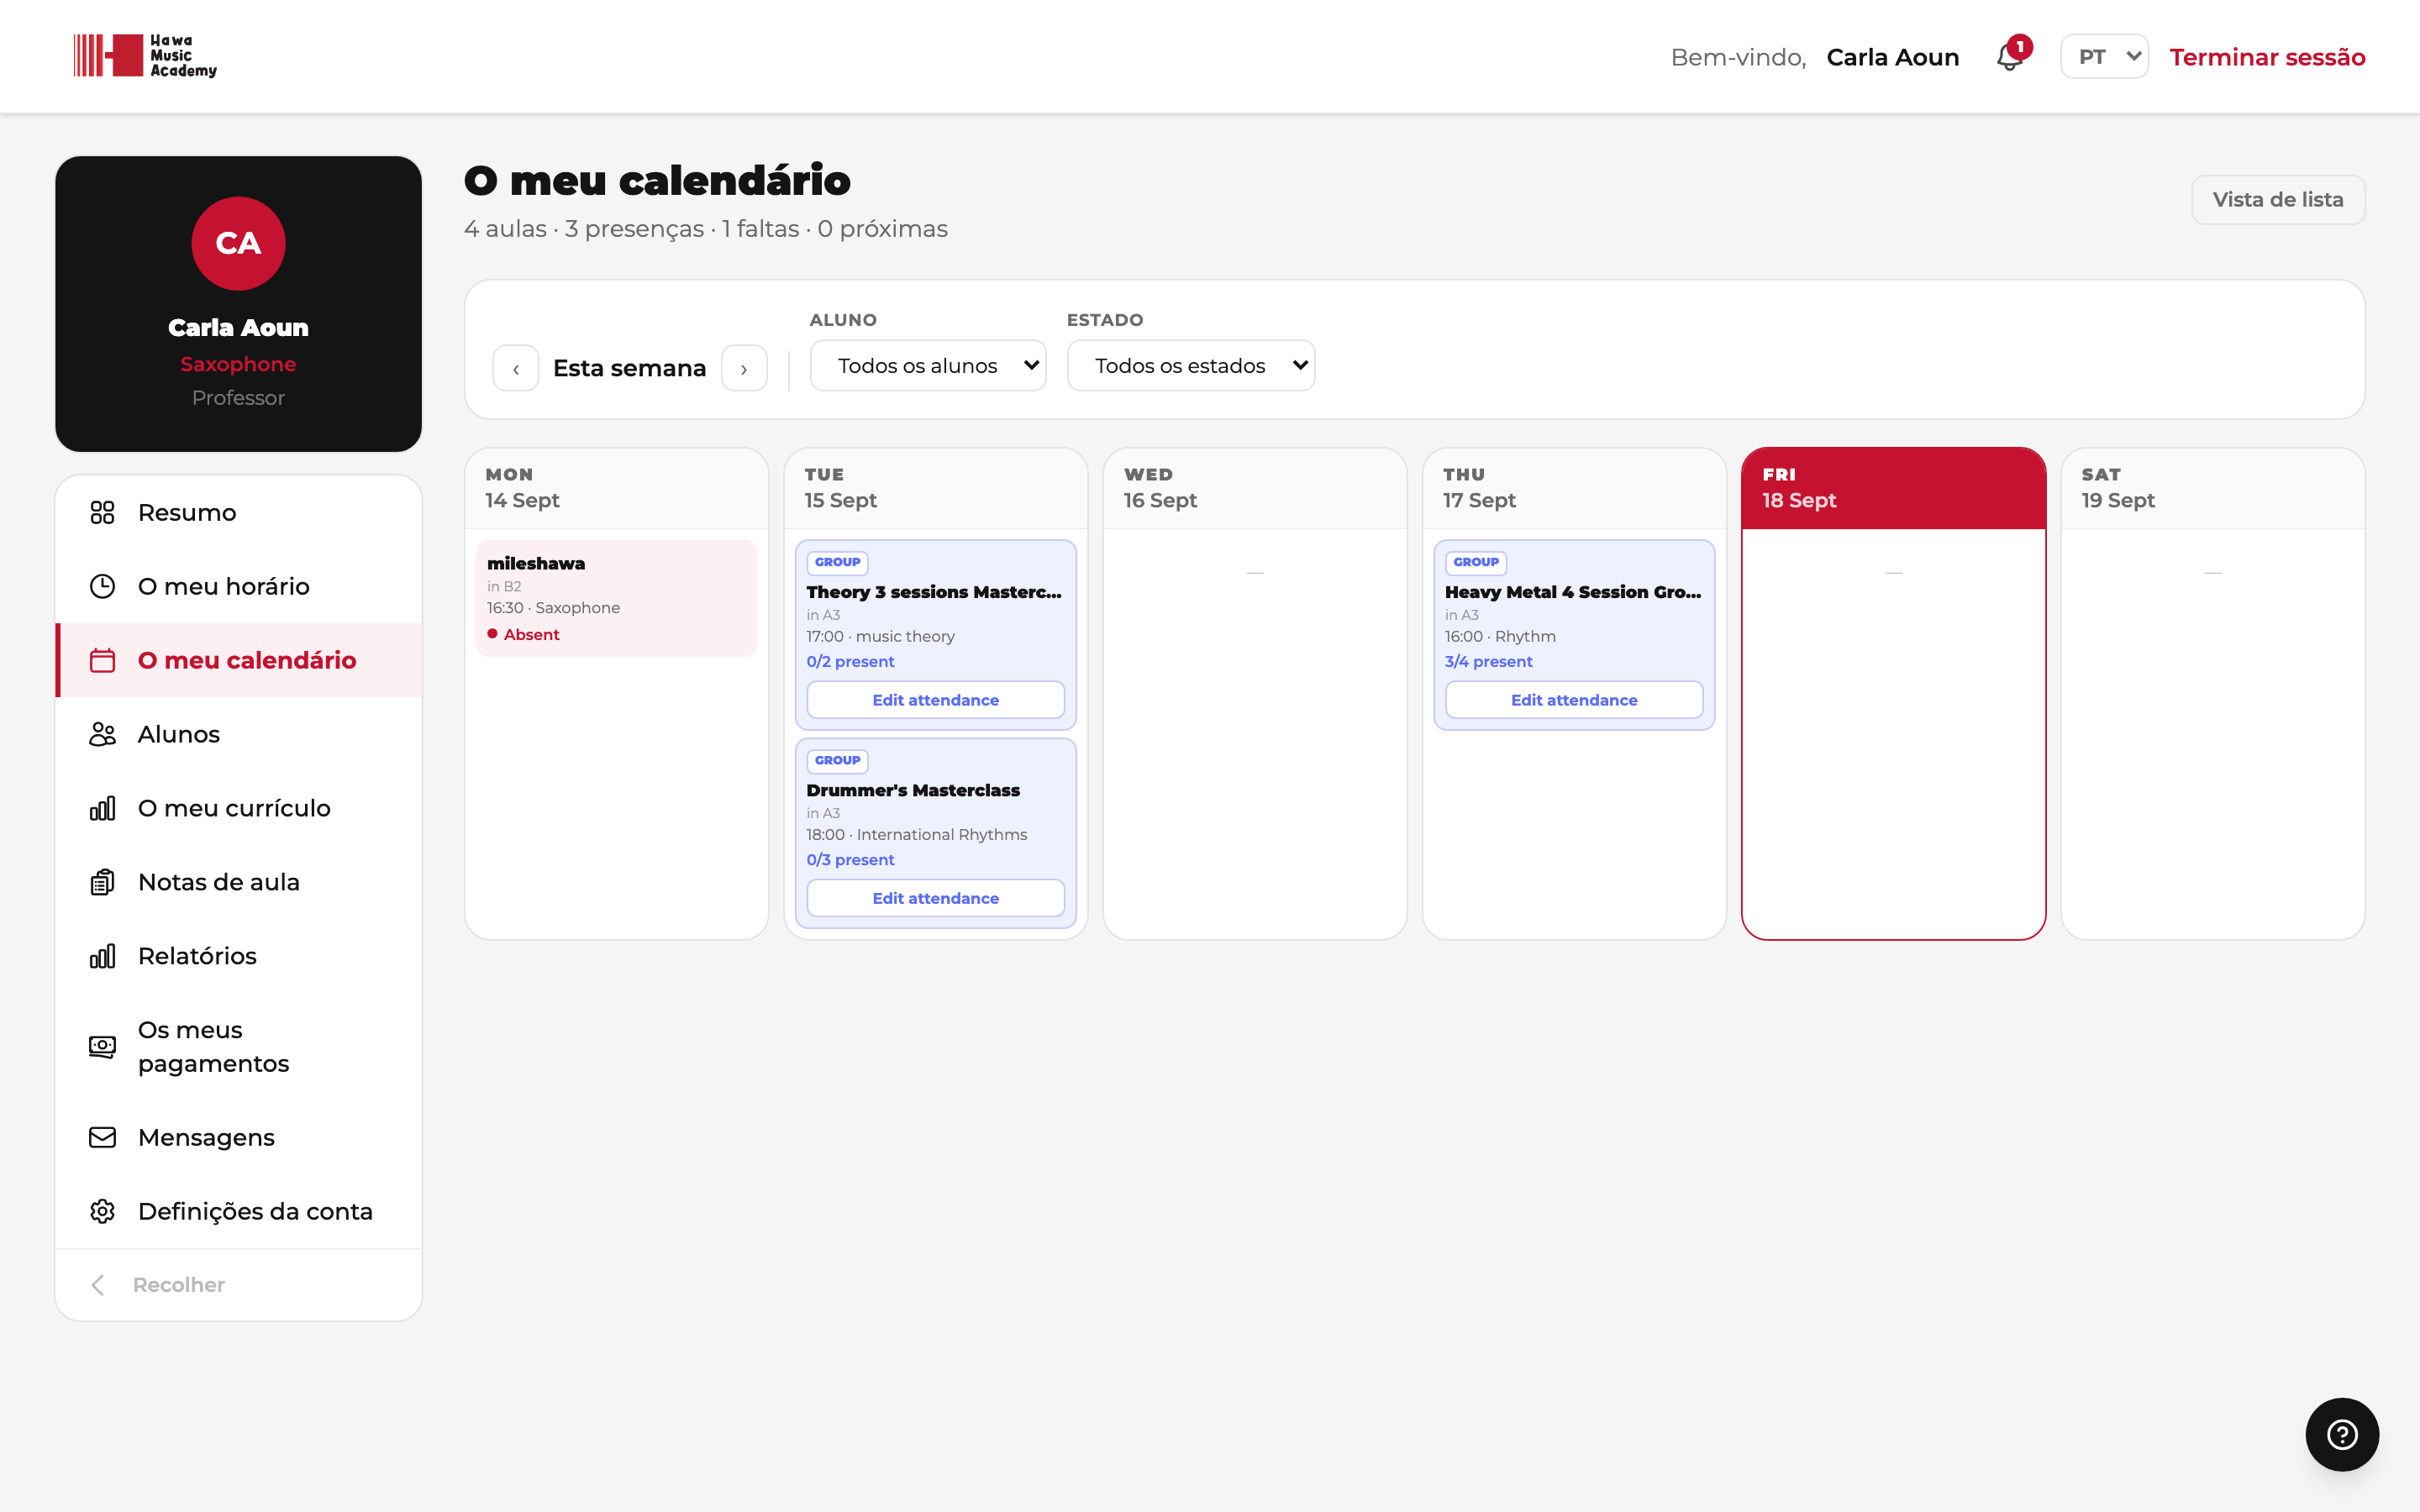Edit attendance for Theory 3 sessions Masterclass
Screen dimensions: 2420x1512
tap(935, 699)
